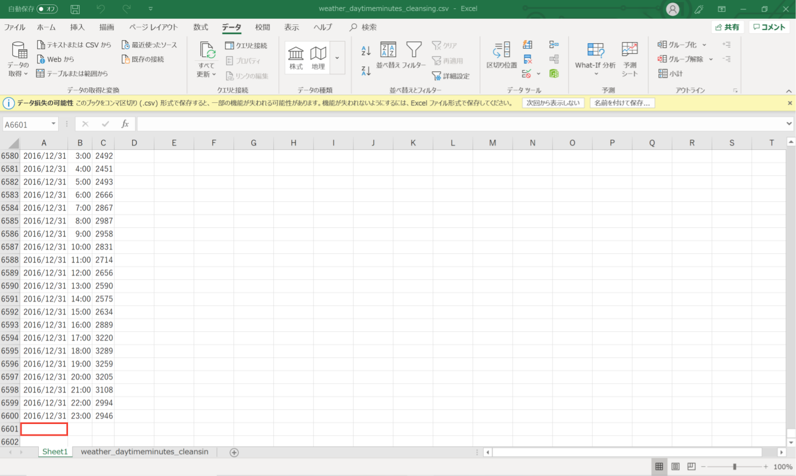The height and width of the screenshot is (476, 796).
Task: Switch to the 挿入 ribbon tab
Action: pos(77,27)
